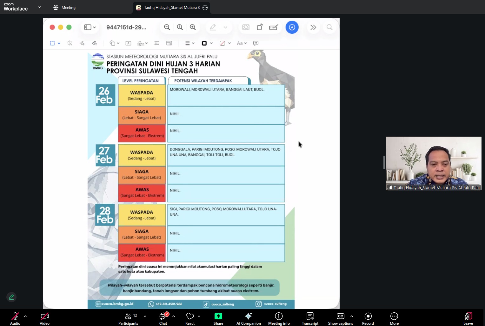Expand the Chat options arrow
Screen dimensions: 485x326
pyautogui.click(x=174, y=316)
